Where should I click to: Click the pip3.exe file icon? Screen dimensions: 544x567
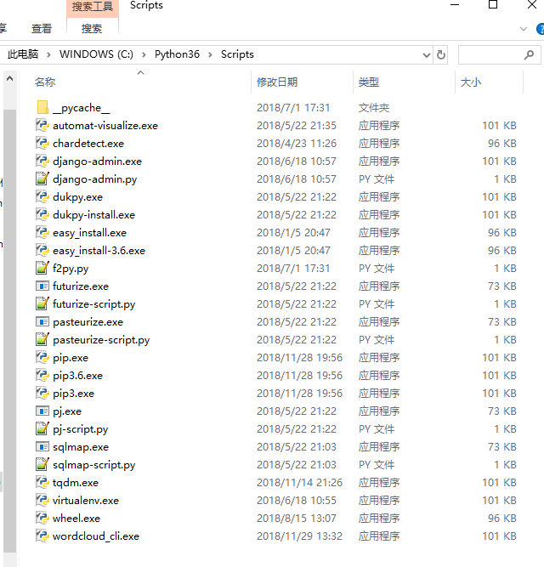(x=42, y=393)
